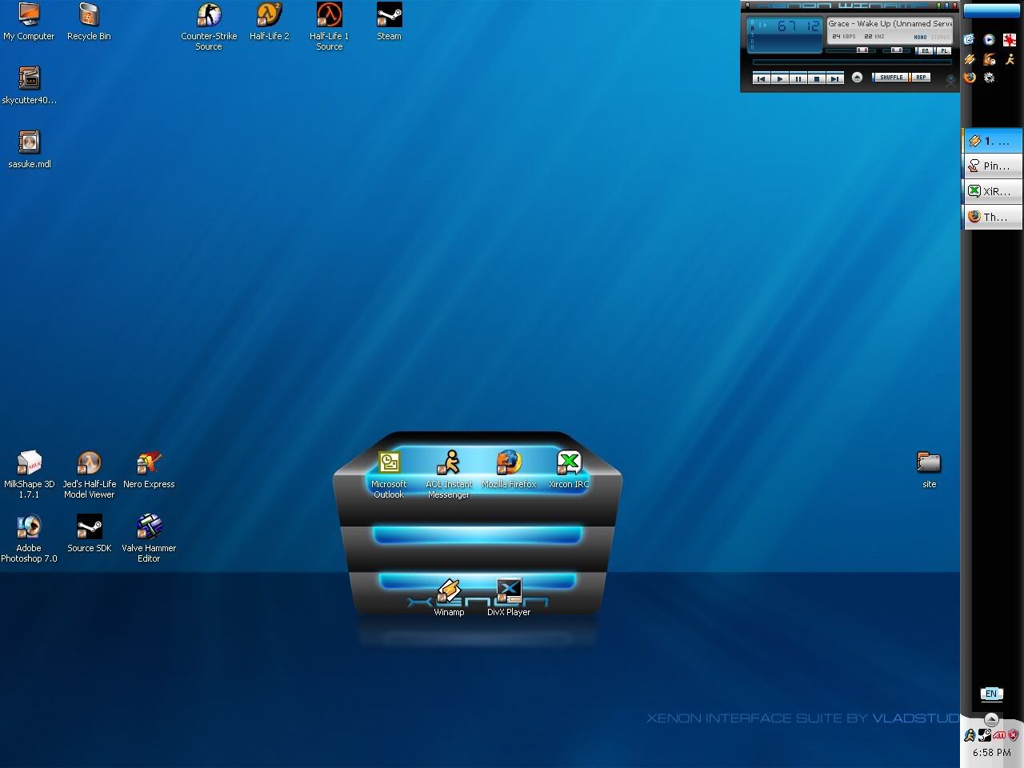Click the eMule donkey quick launch icon
The width and height of the screenshot is (1024, 768).
tap(990, 58)
